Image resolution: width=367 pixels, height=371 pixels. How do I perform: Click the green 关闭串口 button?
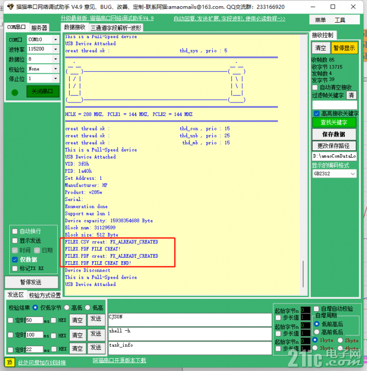(x=43, y=91)
